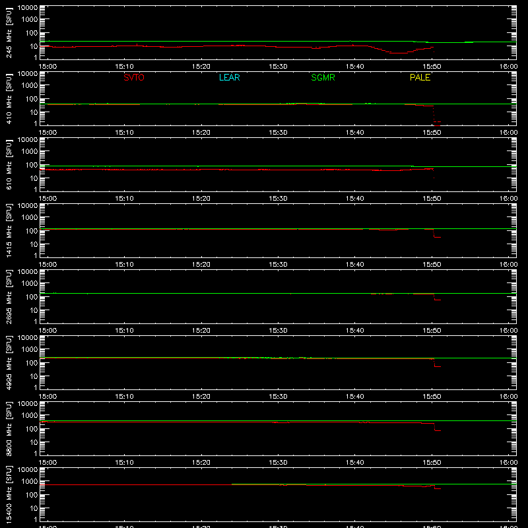Select the 2695 MHz [SFU] axis title
Image resolution: width=528 pixels, height=528 pixels.
pos(9,296)
